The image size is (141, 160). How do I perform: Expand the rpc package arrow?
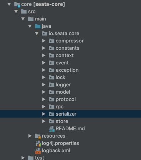44,106
